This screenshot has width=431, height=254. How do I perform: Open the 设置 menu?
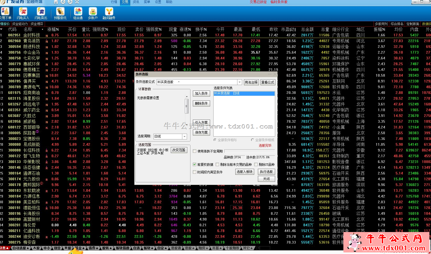pyautogui.click(x=158, y=2)
